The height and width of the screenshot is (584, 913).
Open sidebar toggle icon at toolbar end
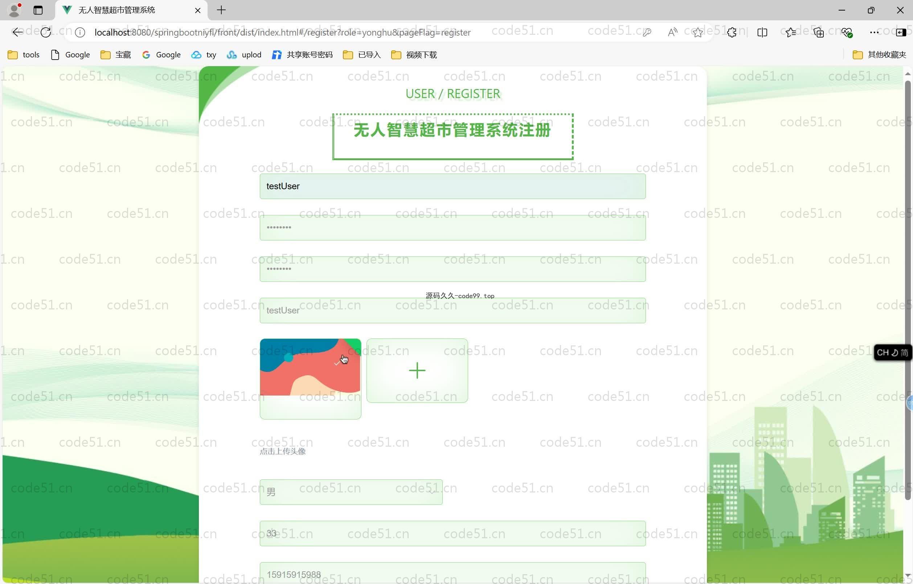(x=901, y=33)
